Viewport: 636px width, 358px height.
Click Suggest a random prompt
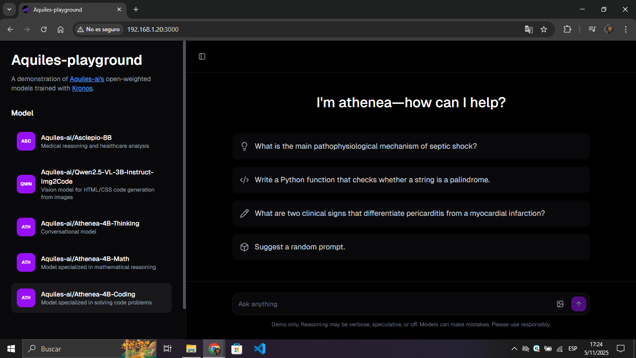411,247
